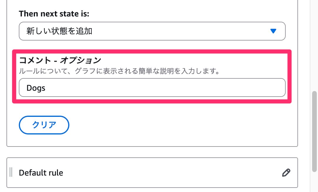Image resolution: width=318 pixels, height=192 pixels.
Task: Click empty space right of クリア button
Action: pos(176,125)
